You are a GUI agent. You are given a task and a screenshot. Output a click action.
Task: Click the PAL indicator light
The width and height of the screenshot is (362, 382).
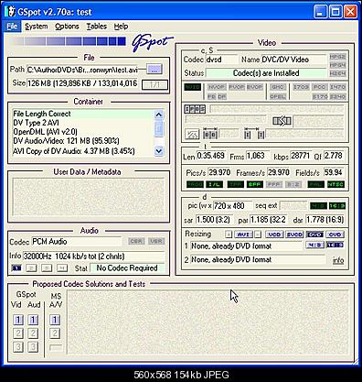[x=315, y=184]
